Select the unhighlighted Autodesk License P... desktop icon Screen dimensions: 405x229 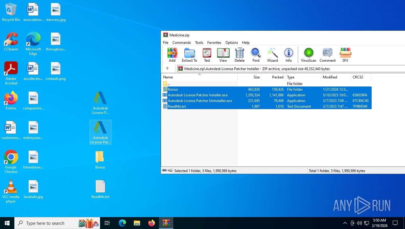100,103
